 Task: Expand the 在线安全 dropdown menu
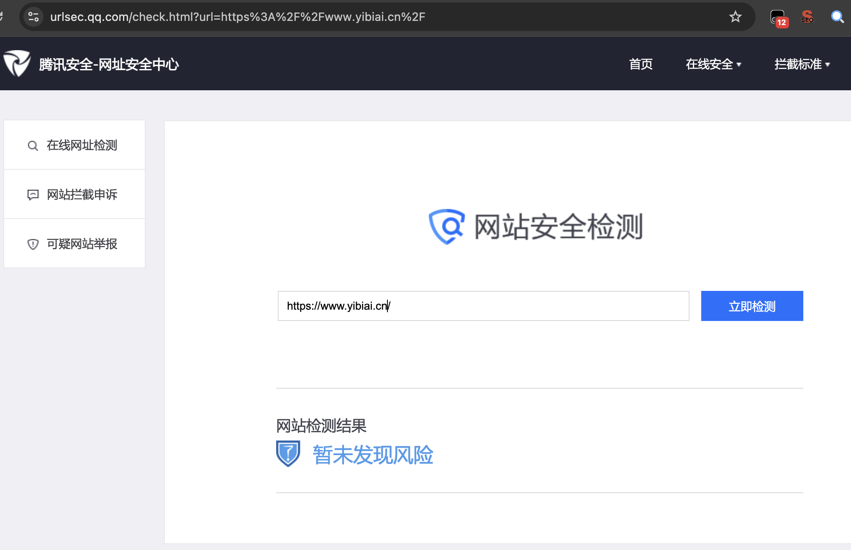[x=713, y=64]
